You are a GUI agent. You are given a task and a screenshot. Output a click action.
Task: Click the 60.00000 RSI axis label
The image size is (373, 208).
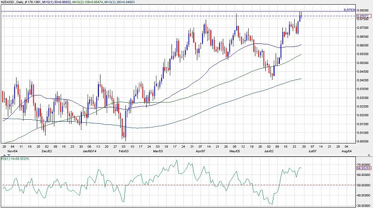coord(364,175)
